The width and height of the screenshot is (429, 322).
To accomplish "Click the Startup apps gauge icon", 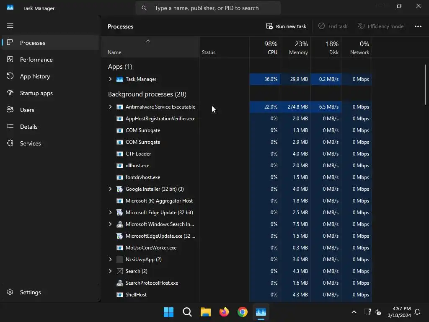I will (10, 93).
